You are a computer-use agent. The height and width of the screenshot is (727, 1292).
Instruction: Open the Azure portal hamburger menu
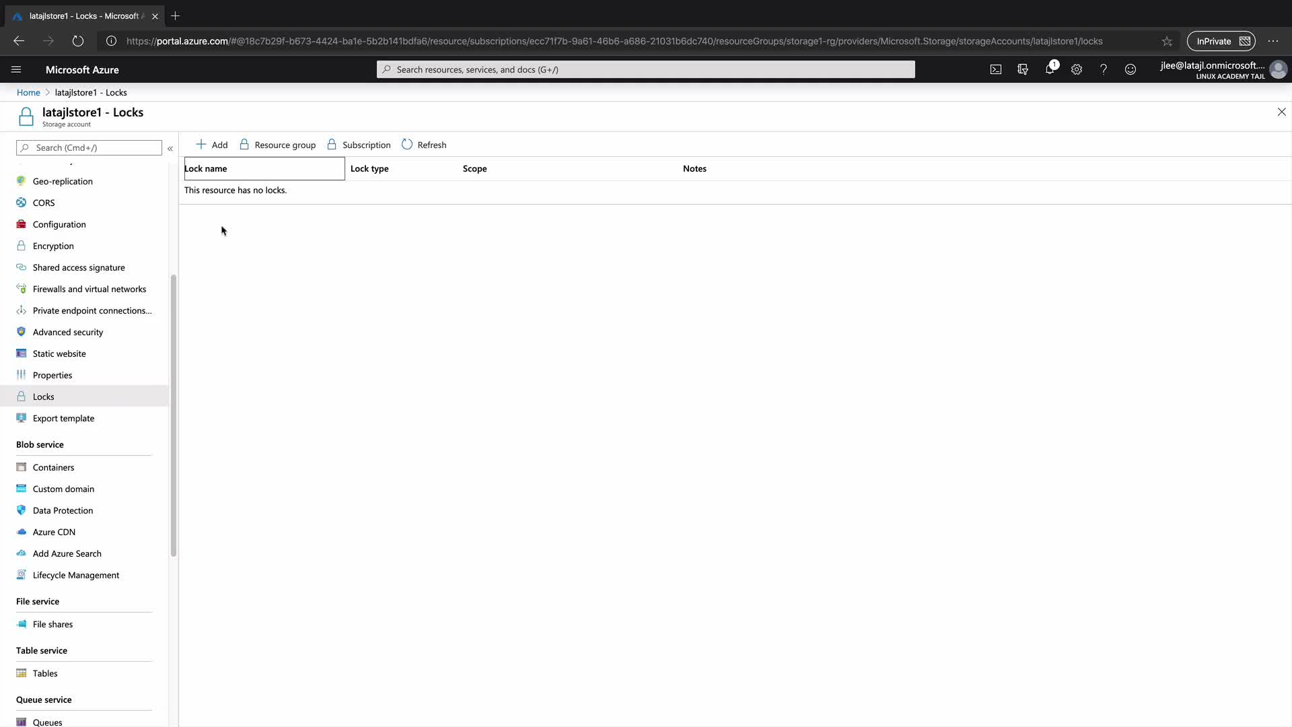(16, 69)
